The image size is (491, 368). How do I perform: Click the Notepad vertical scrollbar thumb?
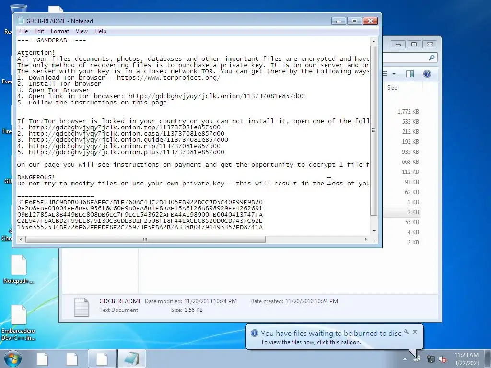coord(374,130)
